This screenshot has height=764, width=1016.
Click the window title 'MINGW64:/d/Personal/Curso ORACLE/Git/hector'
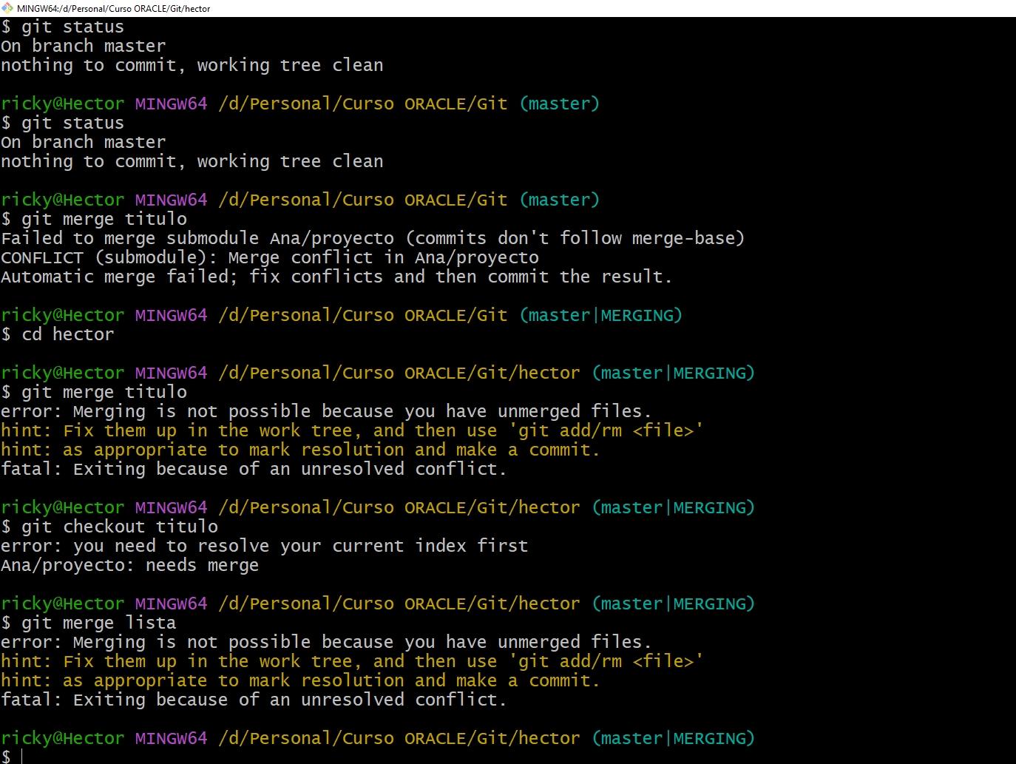coord(113,8)
